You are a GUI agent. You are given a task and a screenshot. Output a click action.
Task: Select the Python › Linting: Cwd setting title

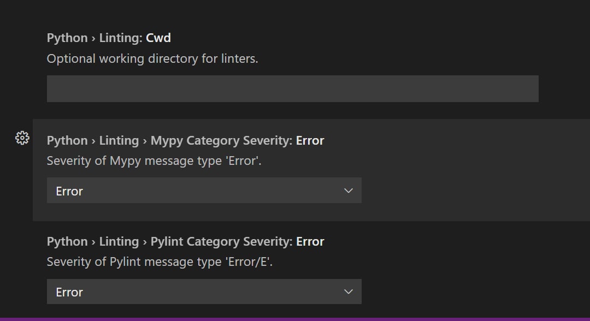pyautogui.click(x=109, y=38)
